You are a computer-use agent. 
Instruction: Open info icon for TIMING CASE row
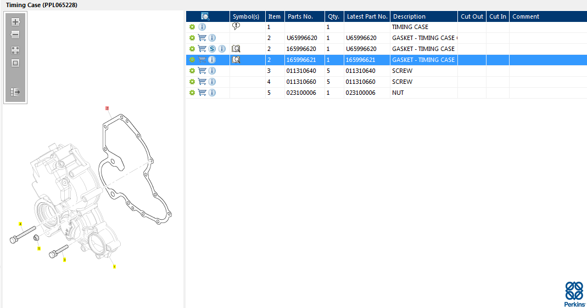coord(202,27)
